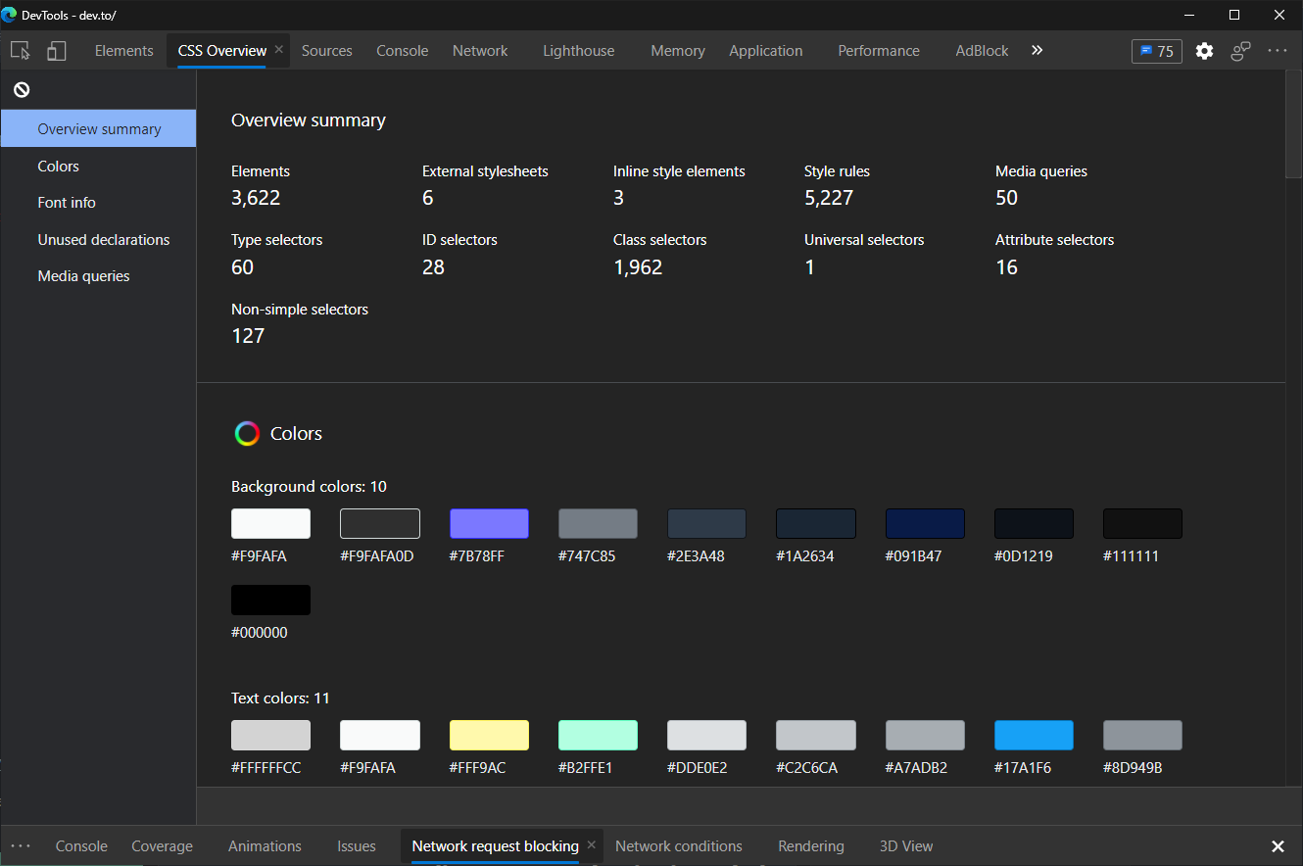Click the #111111 background swatch
This screenshot has height=866, width=1303.
pos(1142,523)
